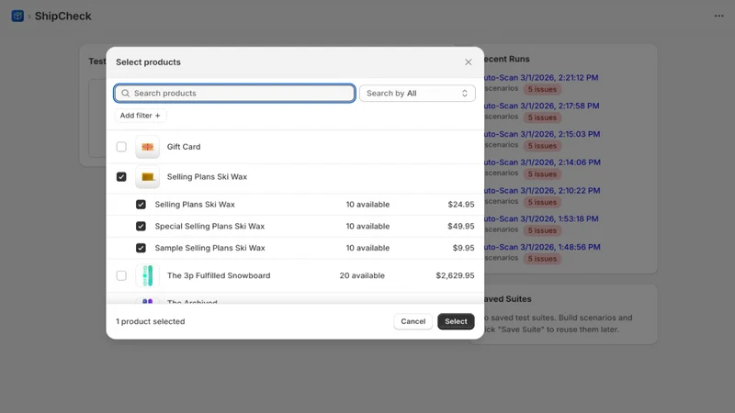Click the 1 product selected status text

pyautogui.click(x=151, y=321)
